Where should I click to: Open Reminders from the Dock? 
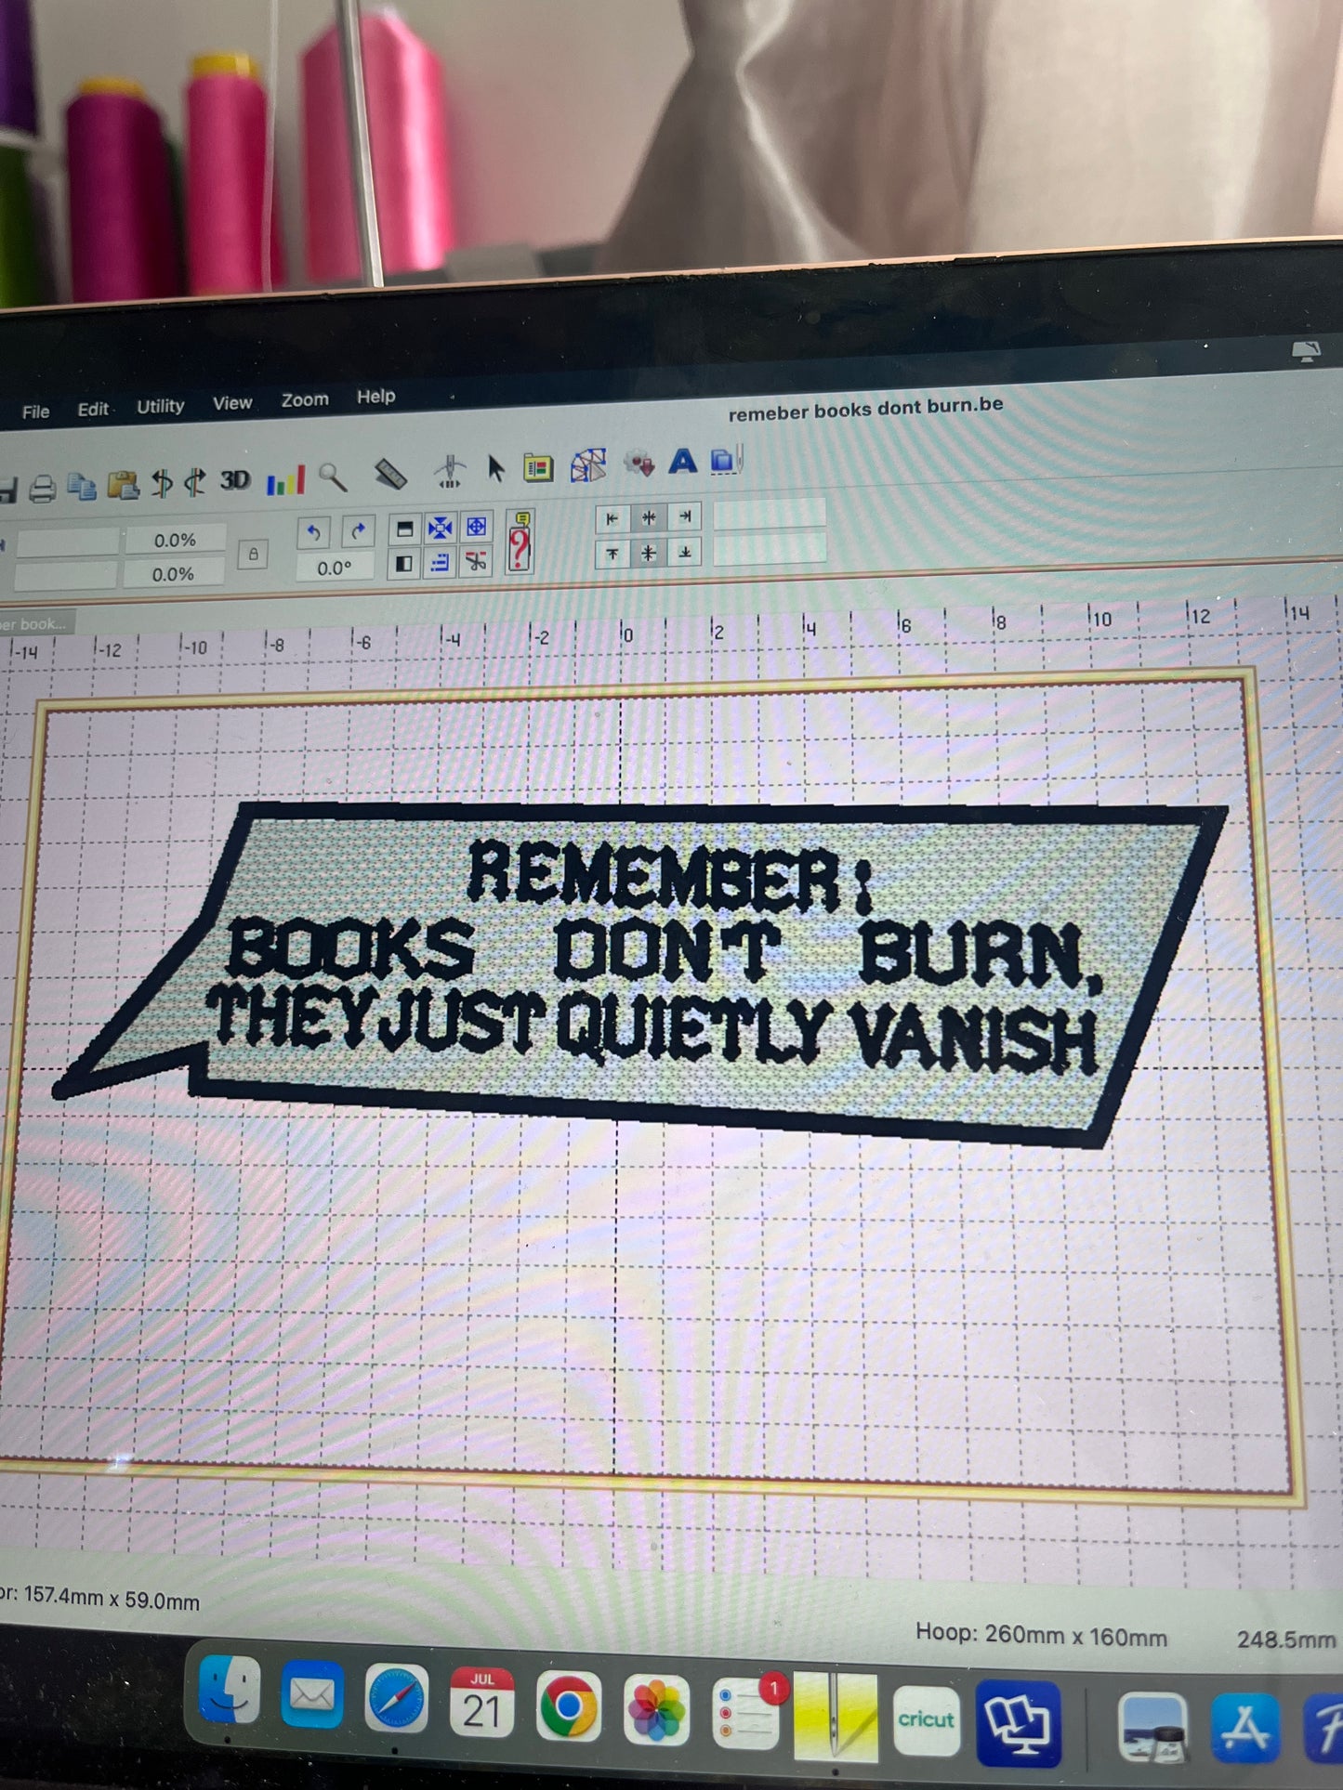point(744,1713)
